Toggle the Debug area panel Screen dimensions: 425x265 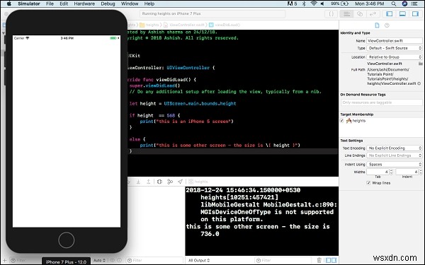coord(402,14)
